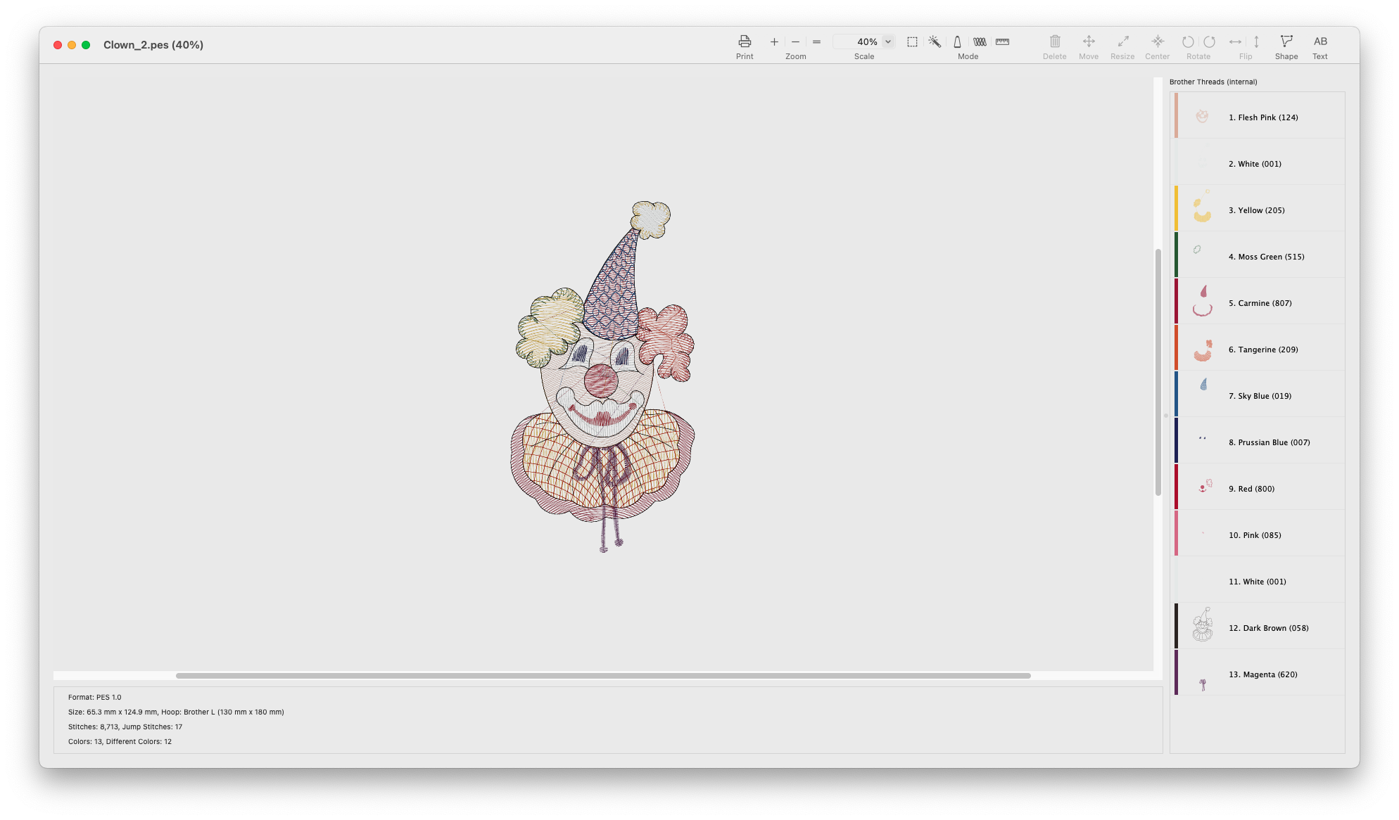Activate the ruler measure mode

[x=1002, y=42]
